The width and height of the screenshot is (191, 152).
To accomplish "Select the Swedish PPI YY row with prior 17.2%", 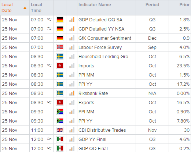I will click(96, 84).
